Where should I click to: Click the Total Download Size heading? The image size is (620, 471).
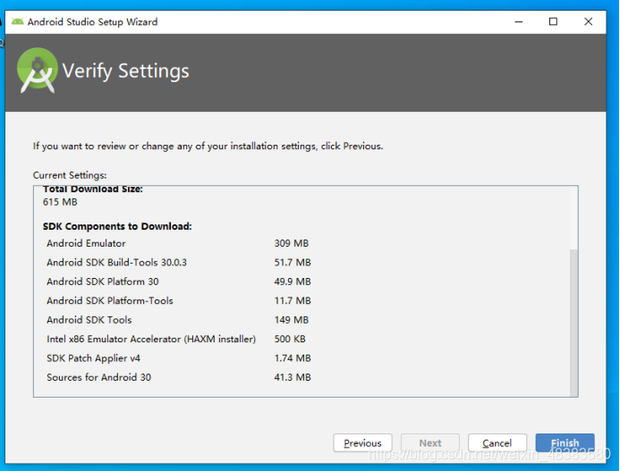tap(93, 189)
